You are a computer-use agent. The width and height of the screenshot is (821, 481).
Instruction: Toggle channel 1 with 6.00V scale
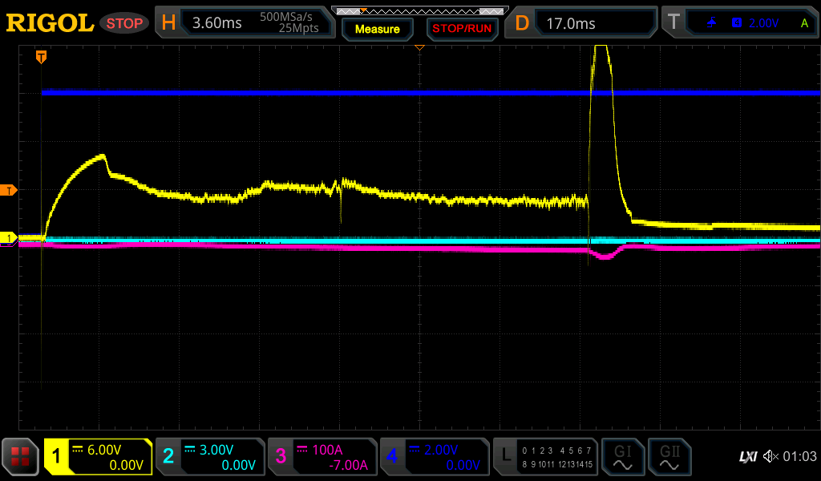98,457
